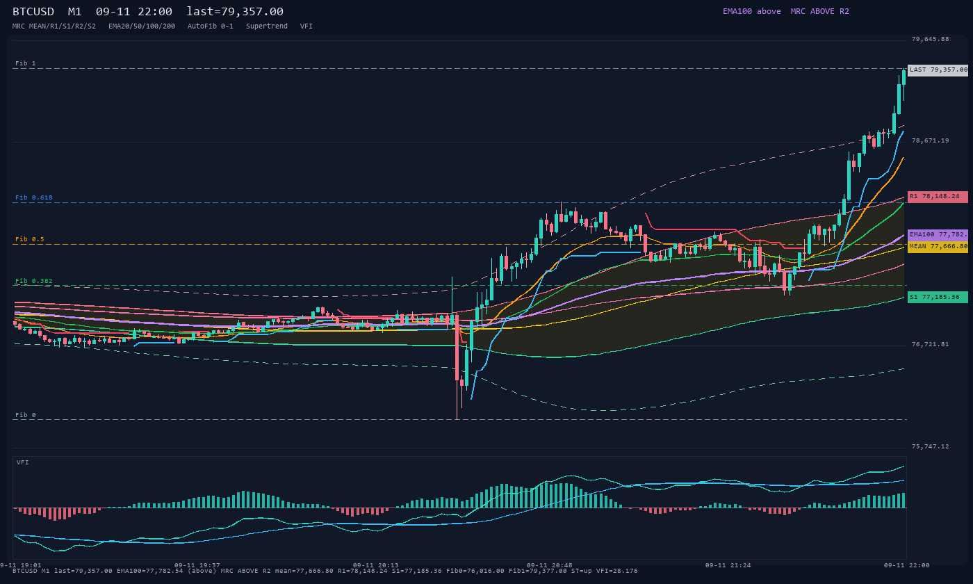
Task: Click the 79,645.88 price axis label
Action: pos(930,39)
